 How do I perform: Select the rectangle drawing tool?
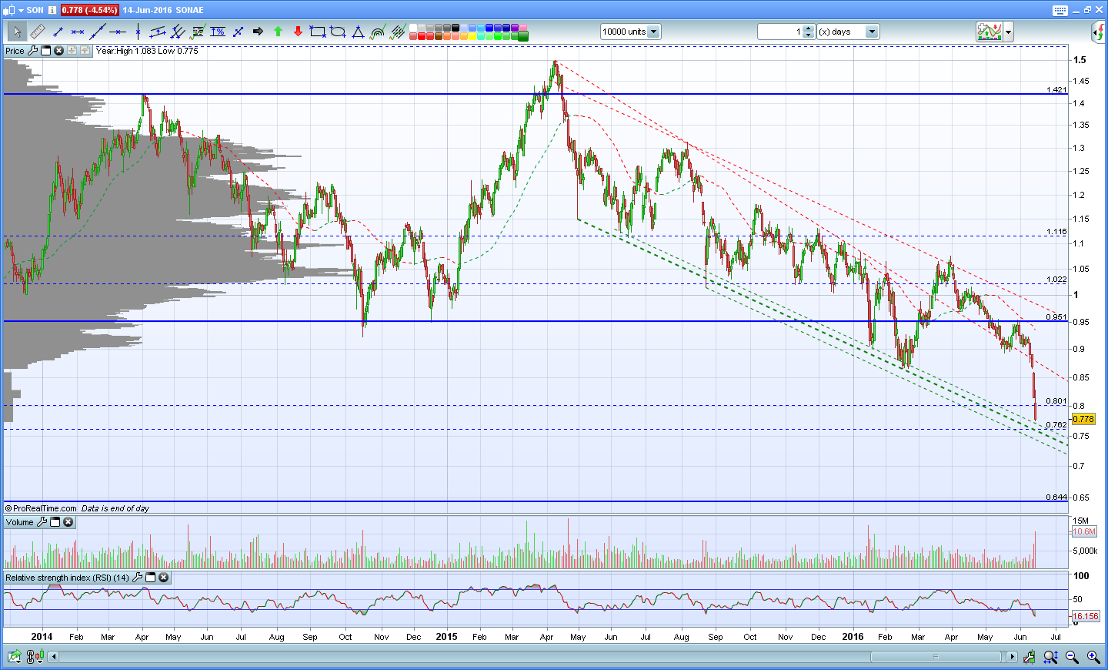pos(317,32)
